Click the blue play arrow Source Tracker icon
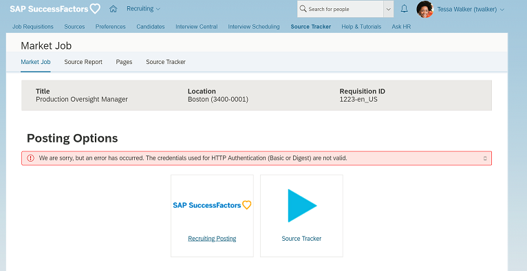The image size is (527, 271). coord(302,206)
